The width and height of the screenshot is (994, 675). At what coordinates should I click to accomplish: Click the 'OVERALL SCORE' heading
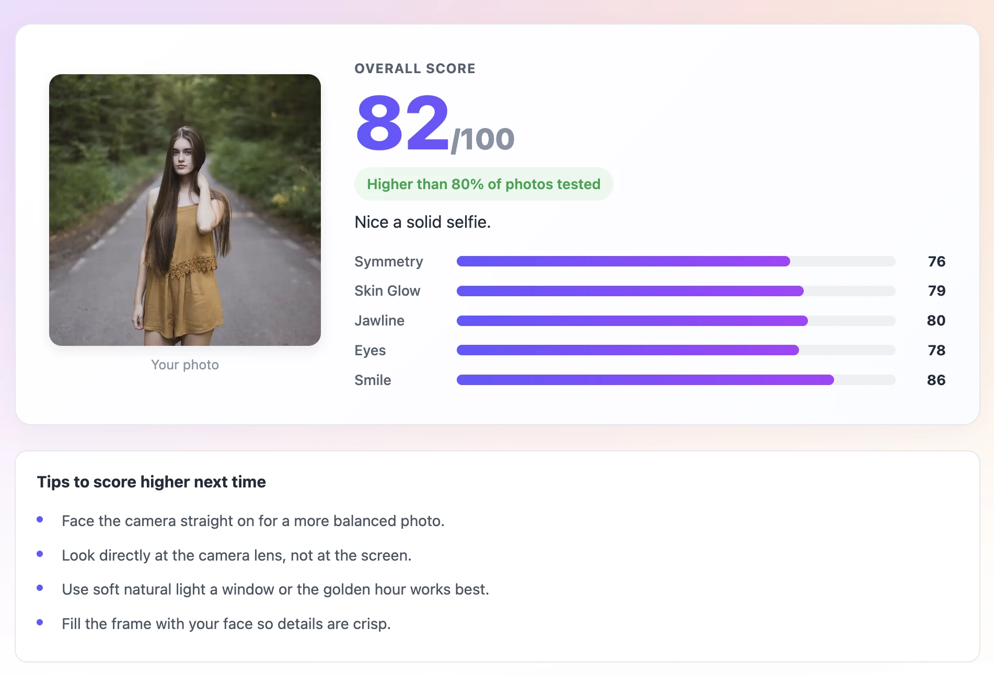click(415, 68)
